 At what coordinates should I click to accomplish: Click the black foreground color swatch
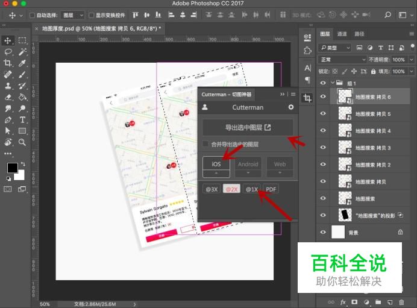pos(12,168)
